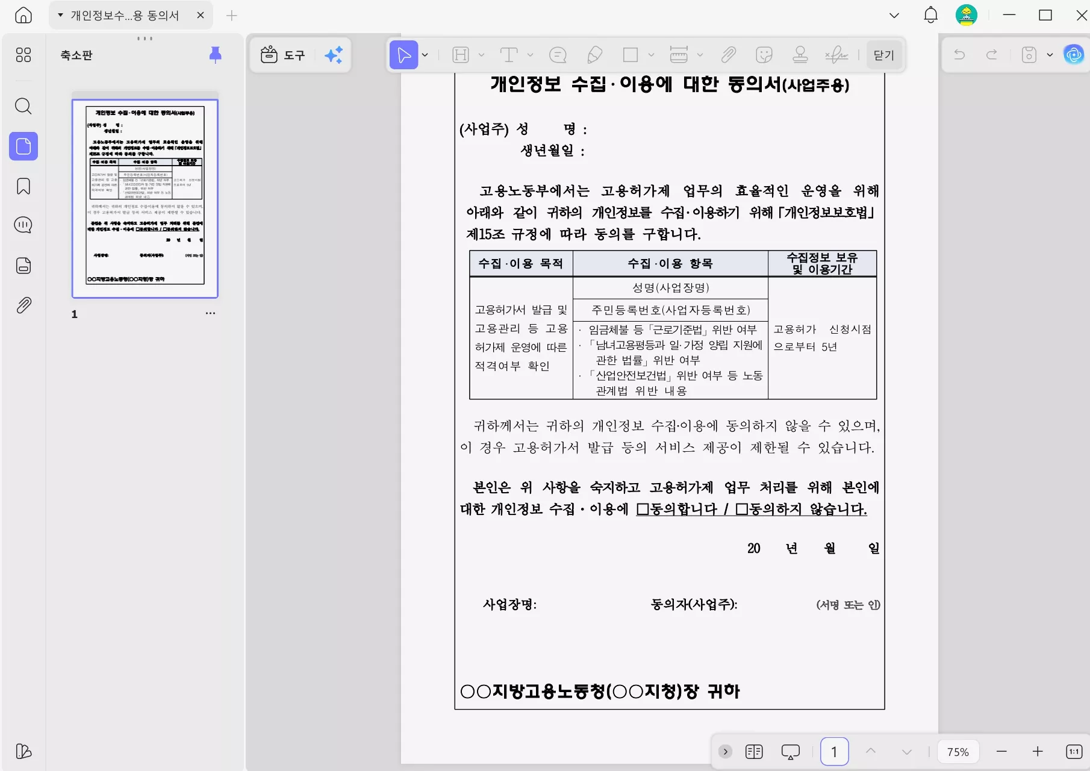Select the sticker tool
Image resolution: width=1090 pixels, height=771 pixels.
764,55
